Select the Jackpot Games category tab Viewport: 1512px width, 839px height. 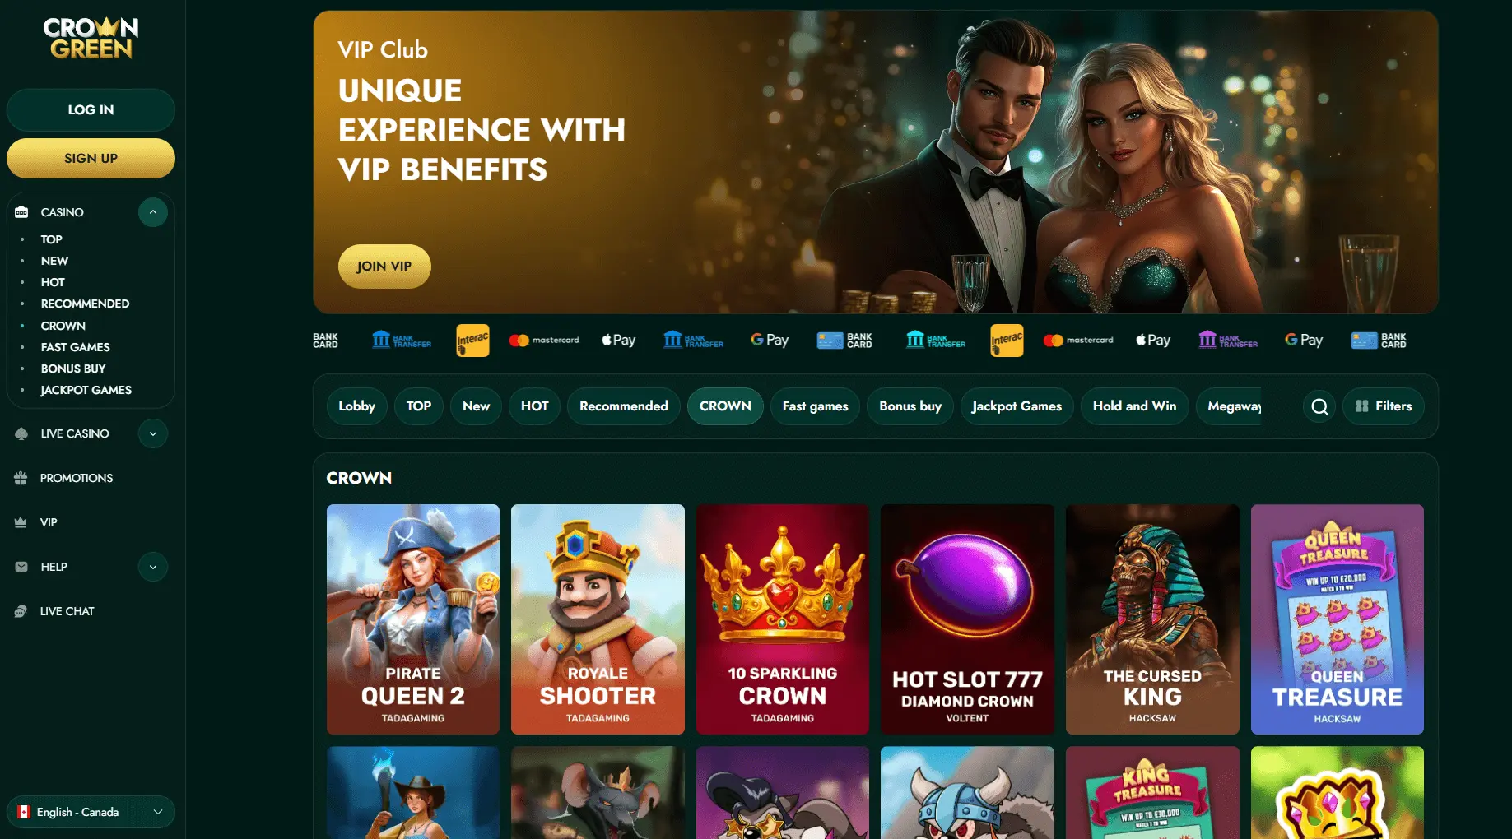pos(1017,406)
